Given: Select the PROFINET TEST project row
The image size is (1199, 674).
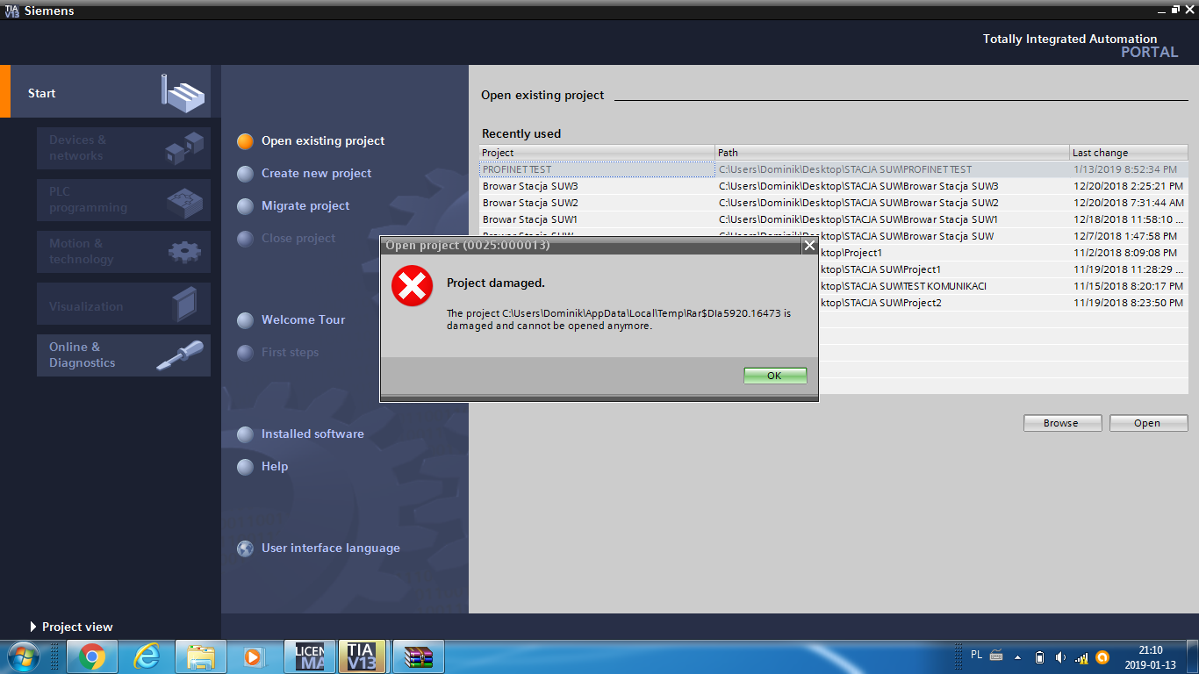Looking at the screenshot, I should [x=834, y=169].
